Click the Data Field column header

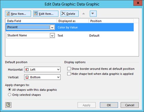point(31,21)
